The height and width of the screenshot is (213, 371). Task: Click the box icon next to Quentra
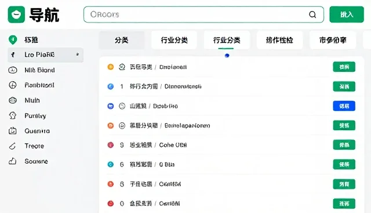pos(13,131)
